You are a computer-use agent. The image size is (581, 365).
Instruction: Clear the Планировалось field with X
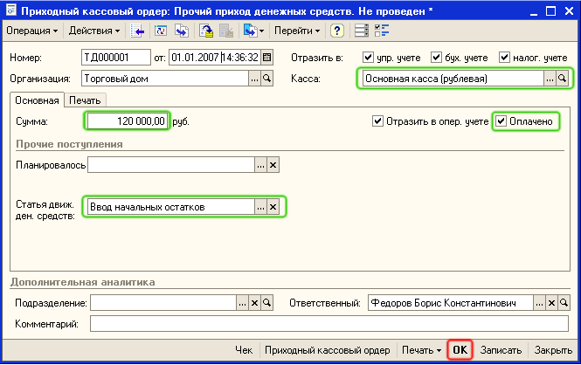(273, 165)
